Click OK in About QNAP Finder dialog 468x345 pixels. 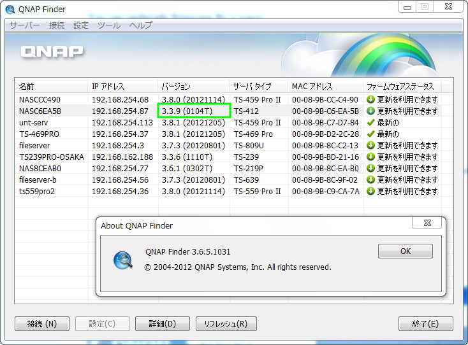(x=406, y=251)
